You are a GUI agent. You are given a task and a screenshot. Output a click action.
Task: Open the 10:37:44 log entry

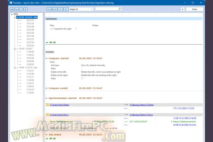pyautogui.click(x=30, y=36)
